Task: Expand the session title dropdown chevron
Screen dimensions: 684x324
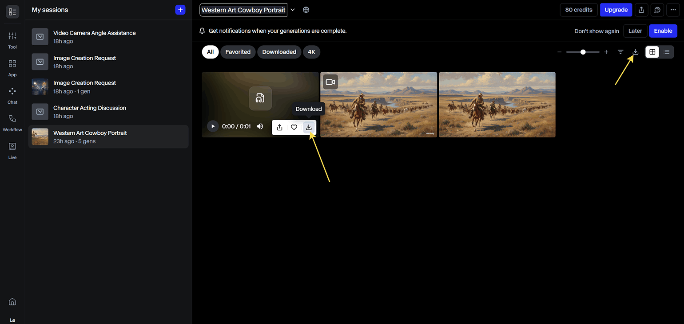Action: (293, 10)
